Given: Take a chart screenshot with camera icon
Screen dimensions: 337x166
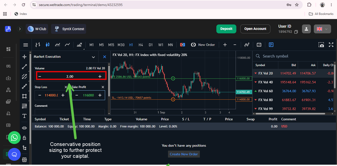Looking at the screenshot, I should (321, 45).
